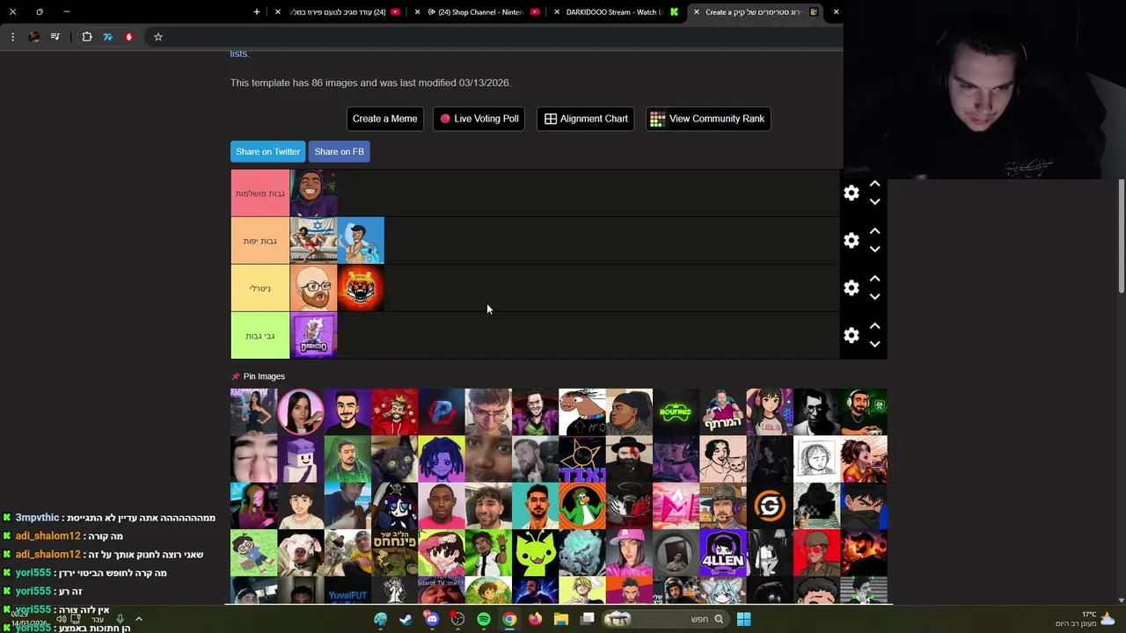Pick the pink M logo image
This screenshot has height=633, width=1126.
pos(676,506)
